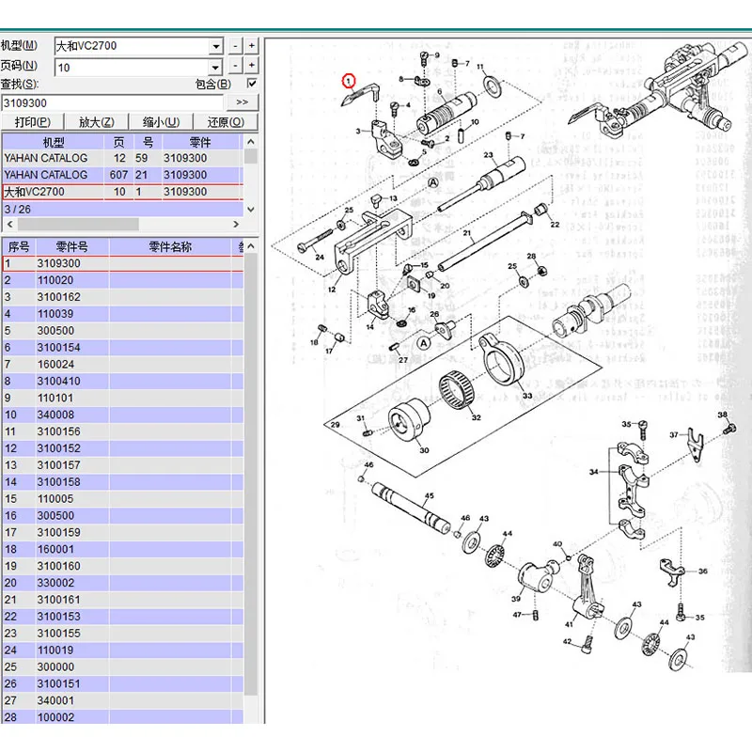Click minus button beside model dropdown
752x752 pixels.
point(235,46)
